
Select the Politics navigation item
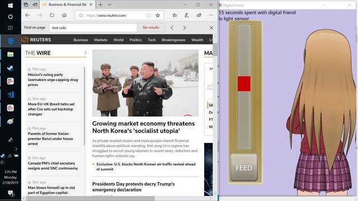pyautogui.click(x=135, y=40)
